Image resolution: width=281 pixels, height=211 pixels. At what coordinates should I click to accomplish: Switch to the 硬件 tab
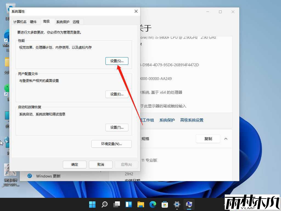pos(33,21)
